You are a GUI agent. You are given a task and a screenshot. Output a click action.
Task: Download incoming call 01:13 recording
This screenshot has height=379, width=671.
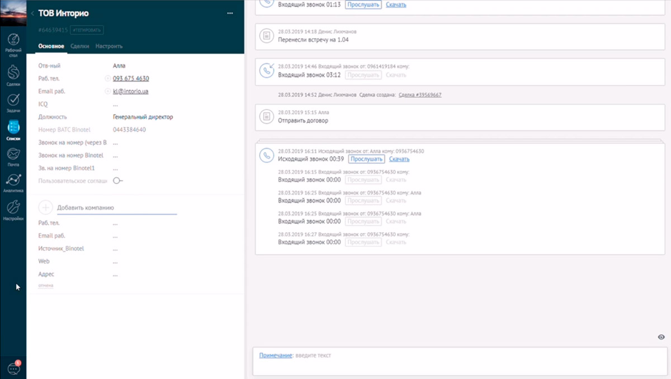coord(396,4)
